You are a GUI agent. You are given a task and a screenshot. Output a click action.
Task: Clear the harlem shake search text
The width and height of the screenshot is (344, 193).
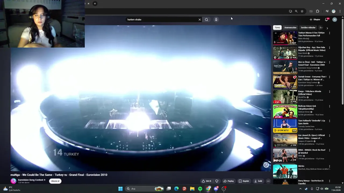(200, 20)
